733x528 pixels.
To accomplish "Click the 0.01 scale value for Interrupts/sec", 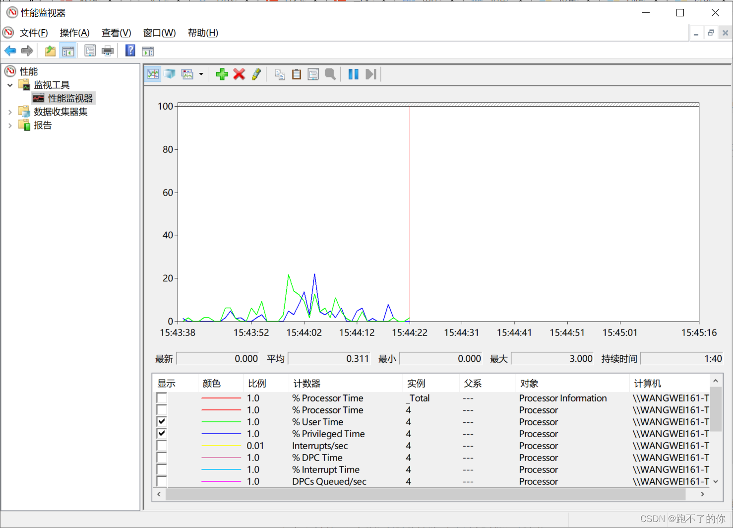I will (255, 446).
